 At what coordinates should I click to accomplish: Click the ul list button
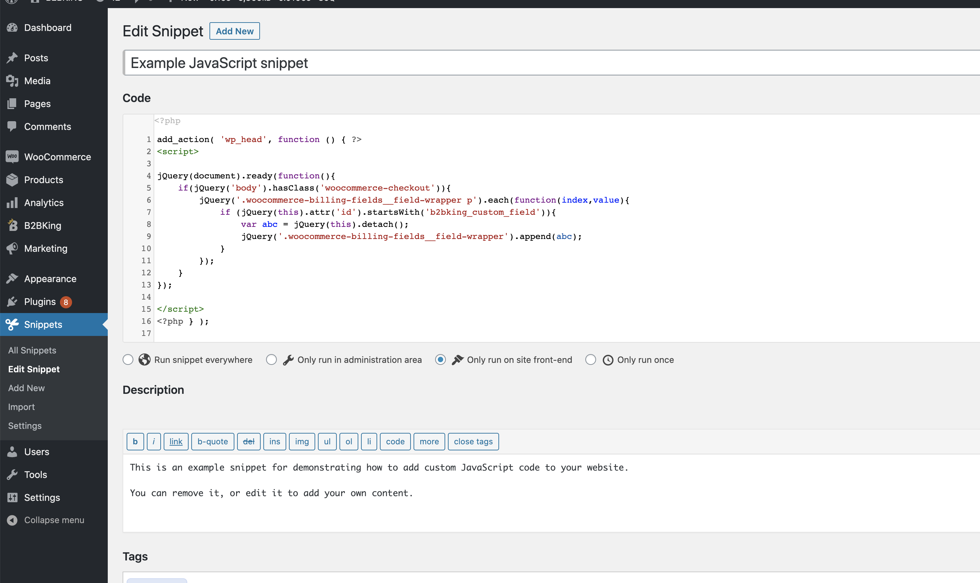(x=327, y=442)
